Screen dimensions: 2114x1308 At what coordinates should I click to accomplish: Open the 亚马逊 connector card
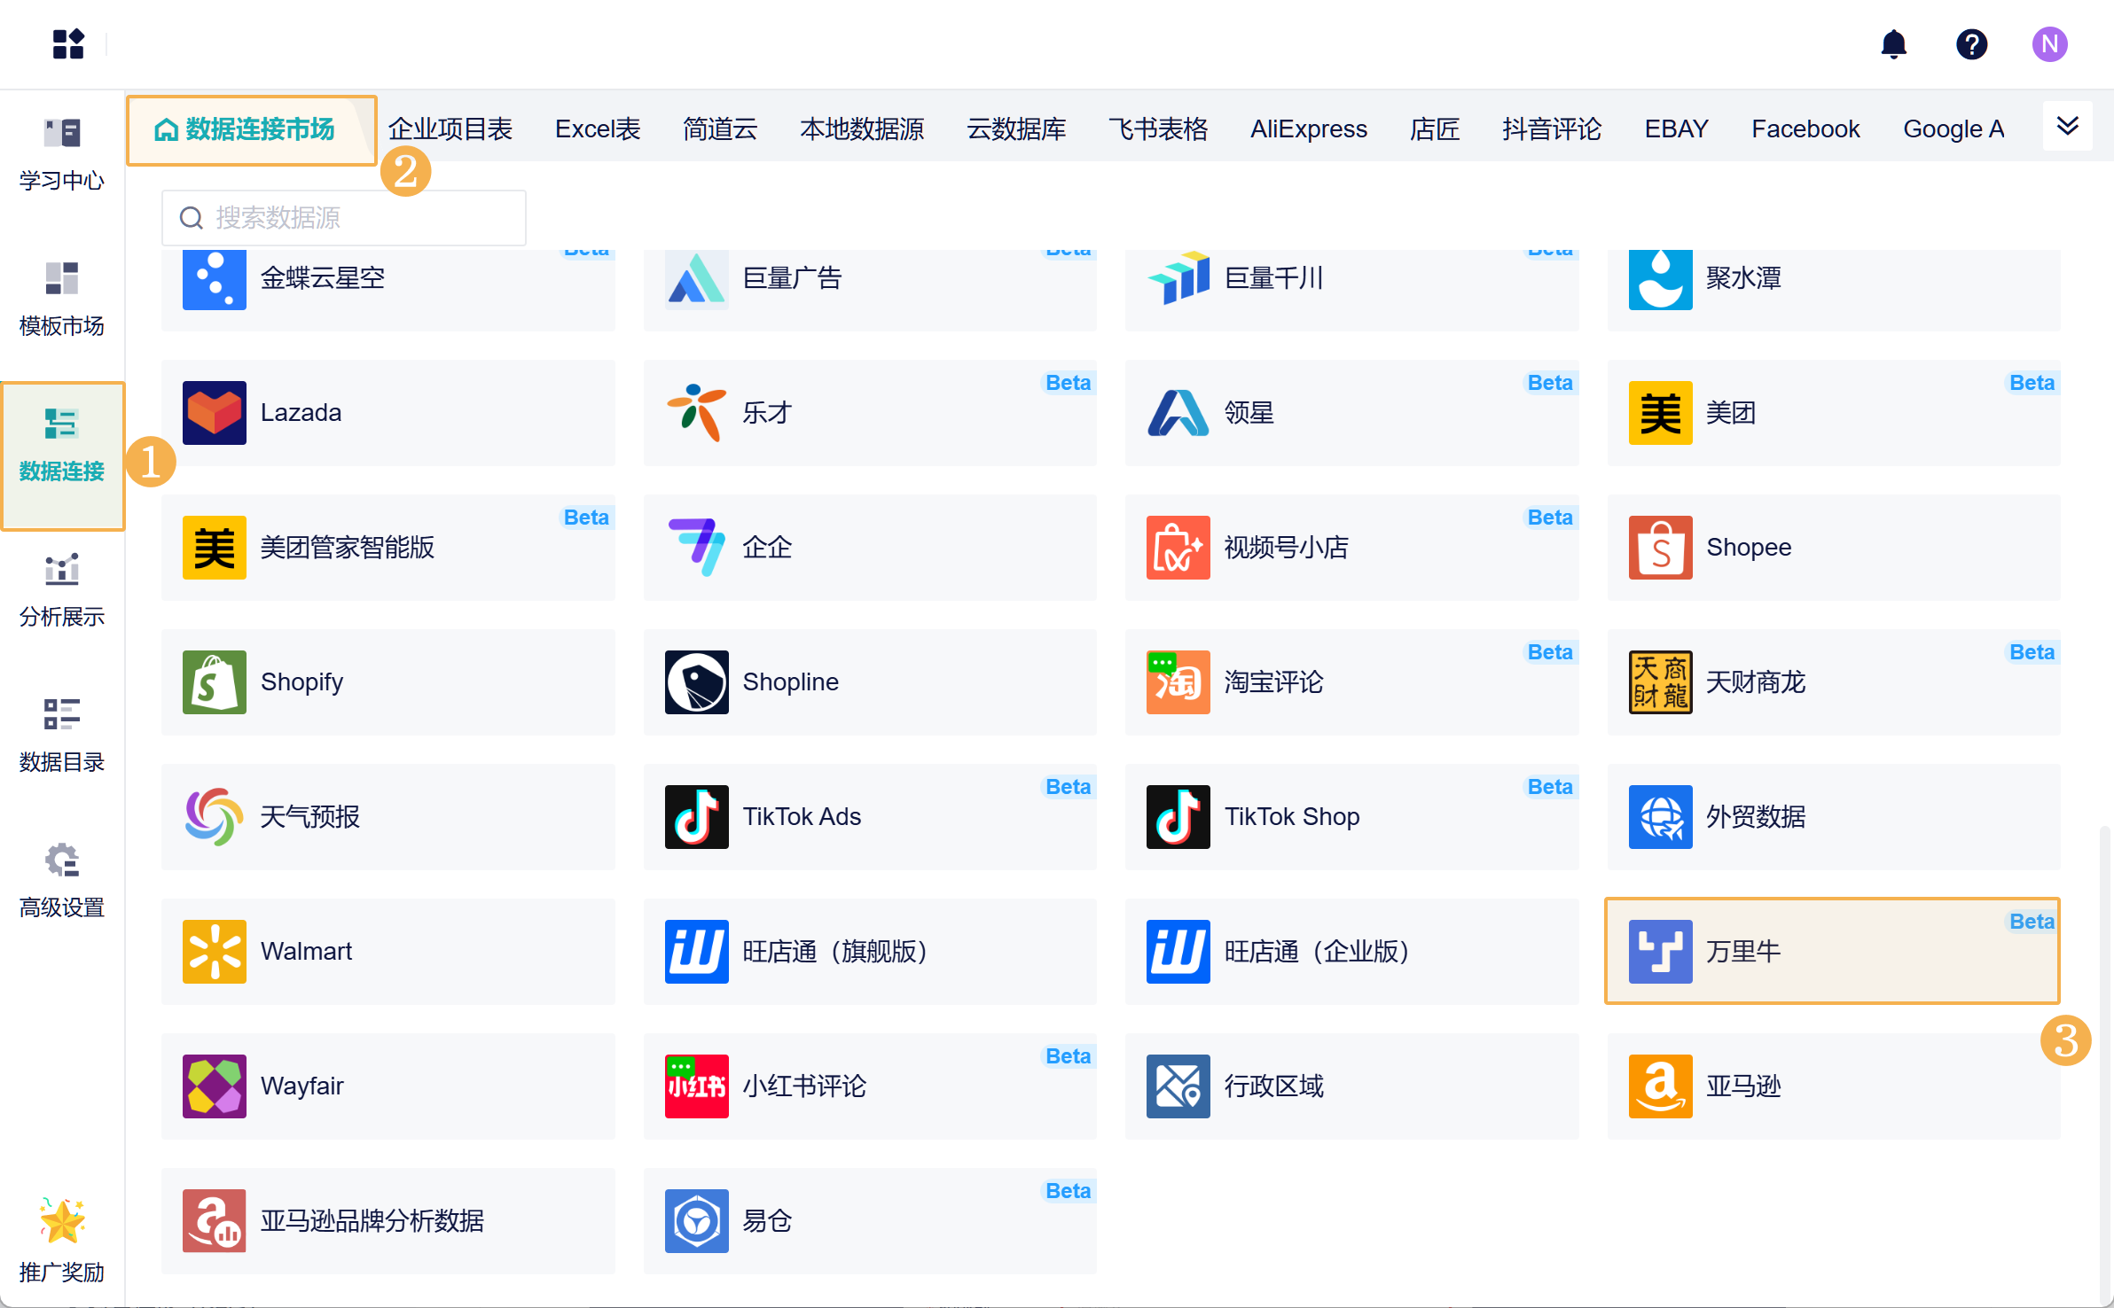[x=1832, y=1086]
